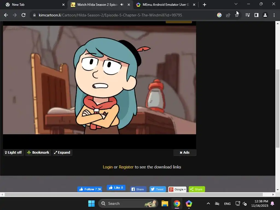280x210 pixels.
Task: Open network display tray icon
Action: 238,203
